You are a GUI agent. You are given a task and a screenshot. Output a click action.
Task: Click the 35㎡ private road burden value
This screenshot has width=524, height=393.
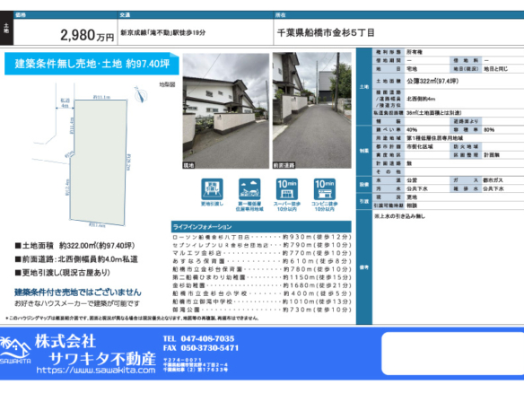pyautogui.click(x=433, y=113)
